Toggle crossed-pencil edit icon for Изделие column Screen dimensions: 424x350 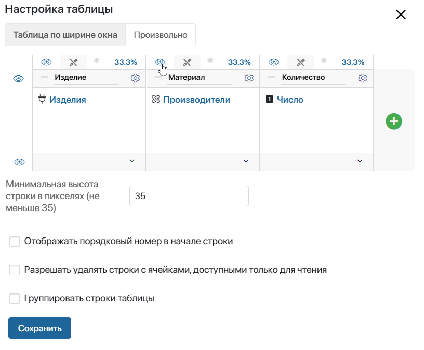point(73,62)
